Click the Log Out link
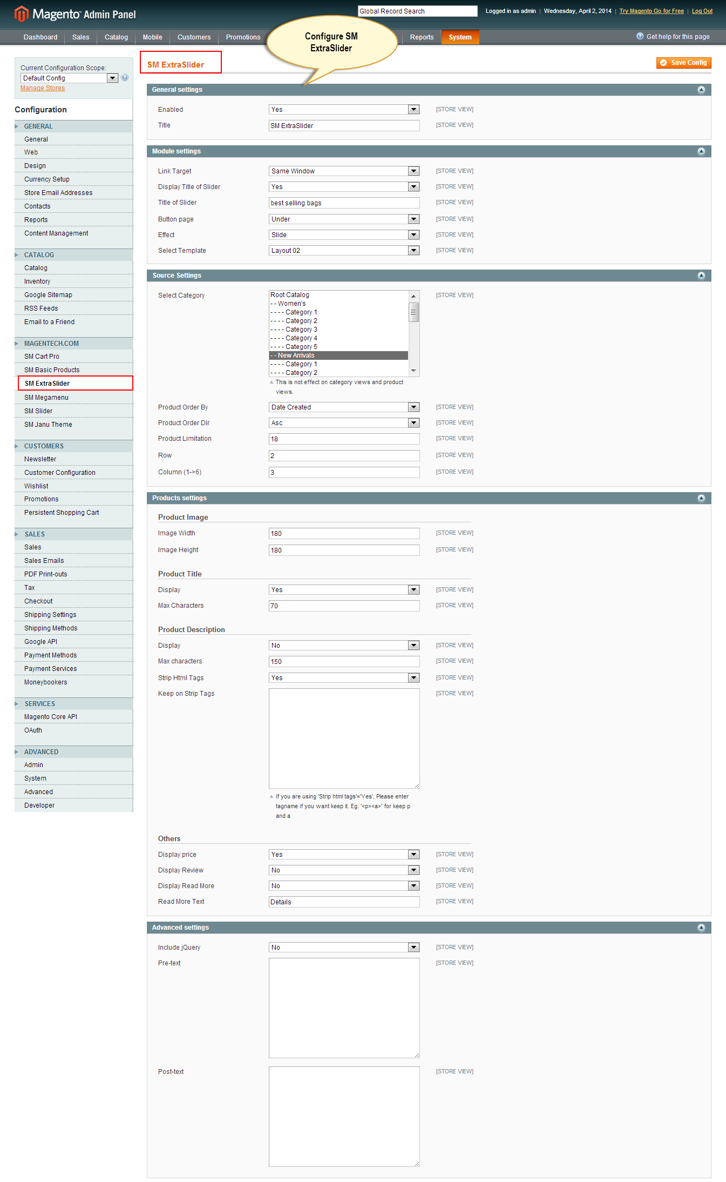The height and width of the screenshot is (1182, 726). (x=702, y=11)
